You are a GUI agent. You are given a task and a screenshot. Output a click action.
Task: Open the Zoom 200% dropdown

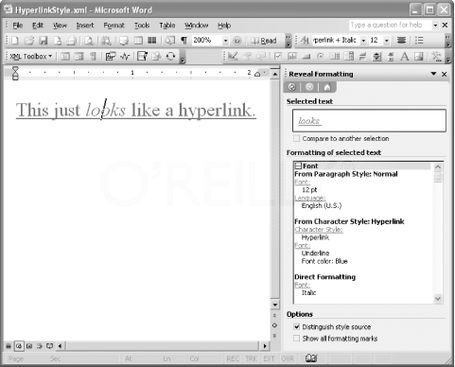(x=225, y=41)
